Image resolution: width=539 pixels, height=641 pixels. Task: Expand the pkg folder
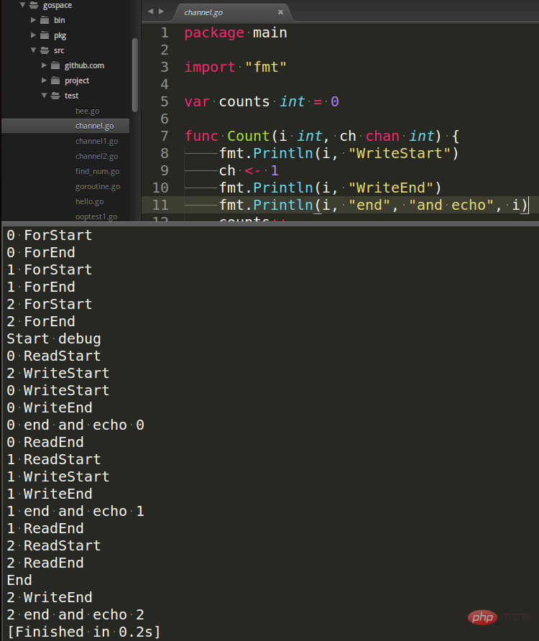tap(33, 35)
